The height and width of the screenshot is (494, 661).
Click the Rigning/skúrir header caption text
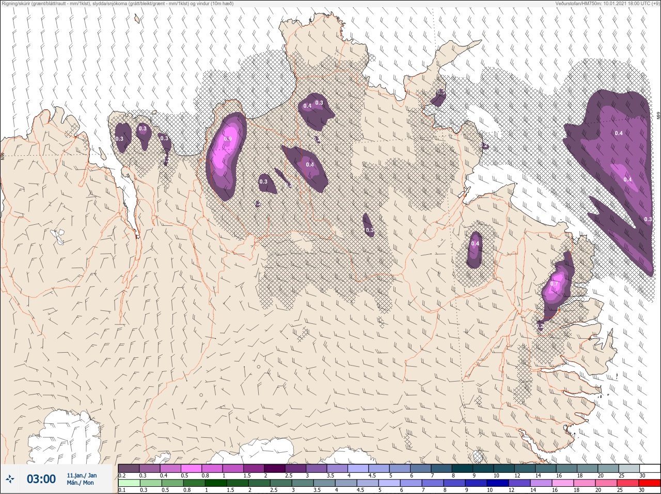tap(118, 3)
